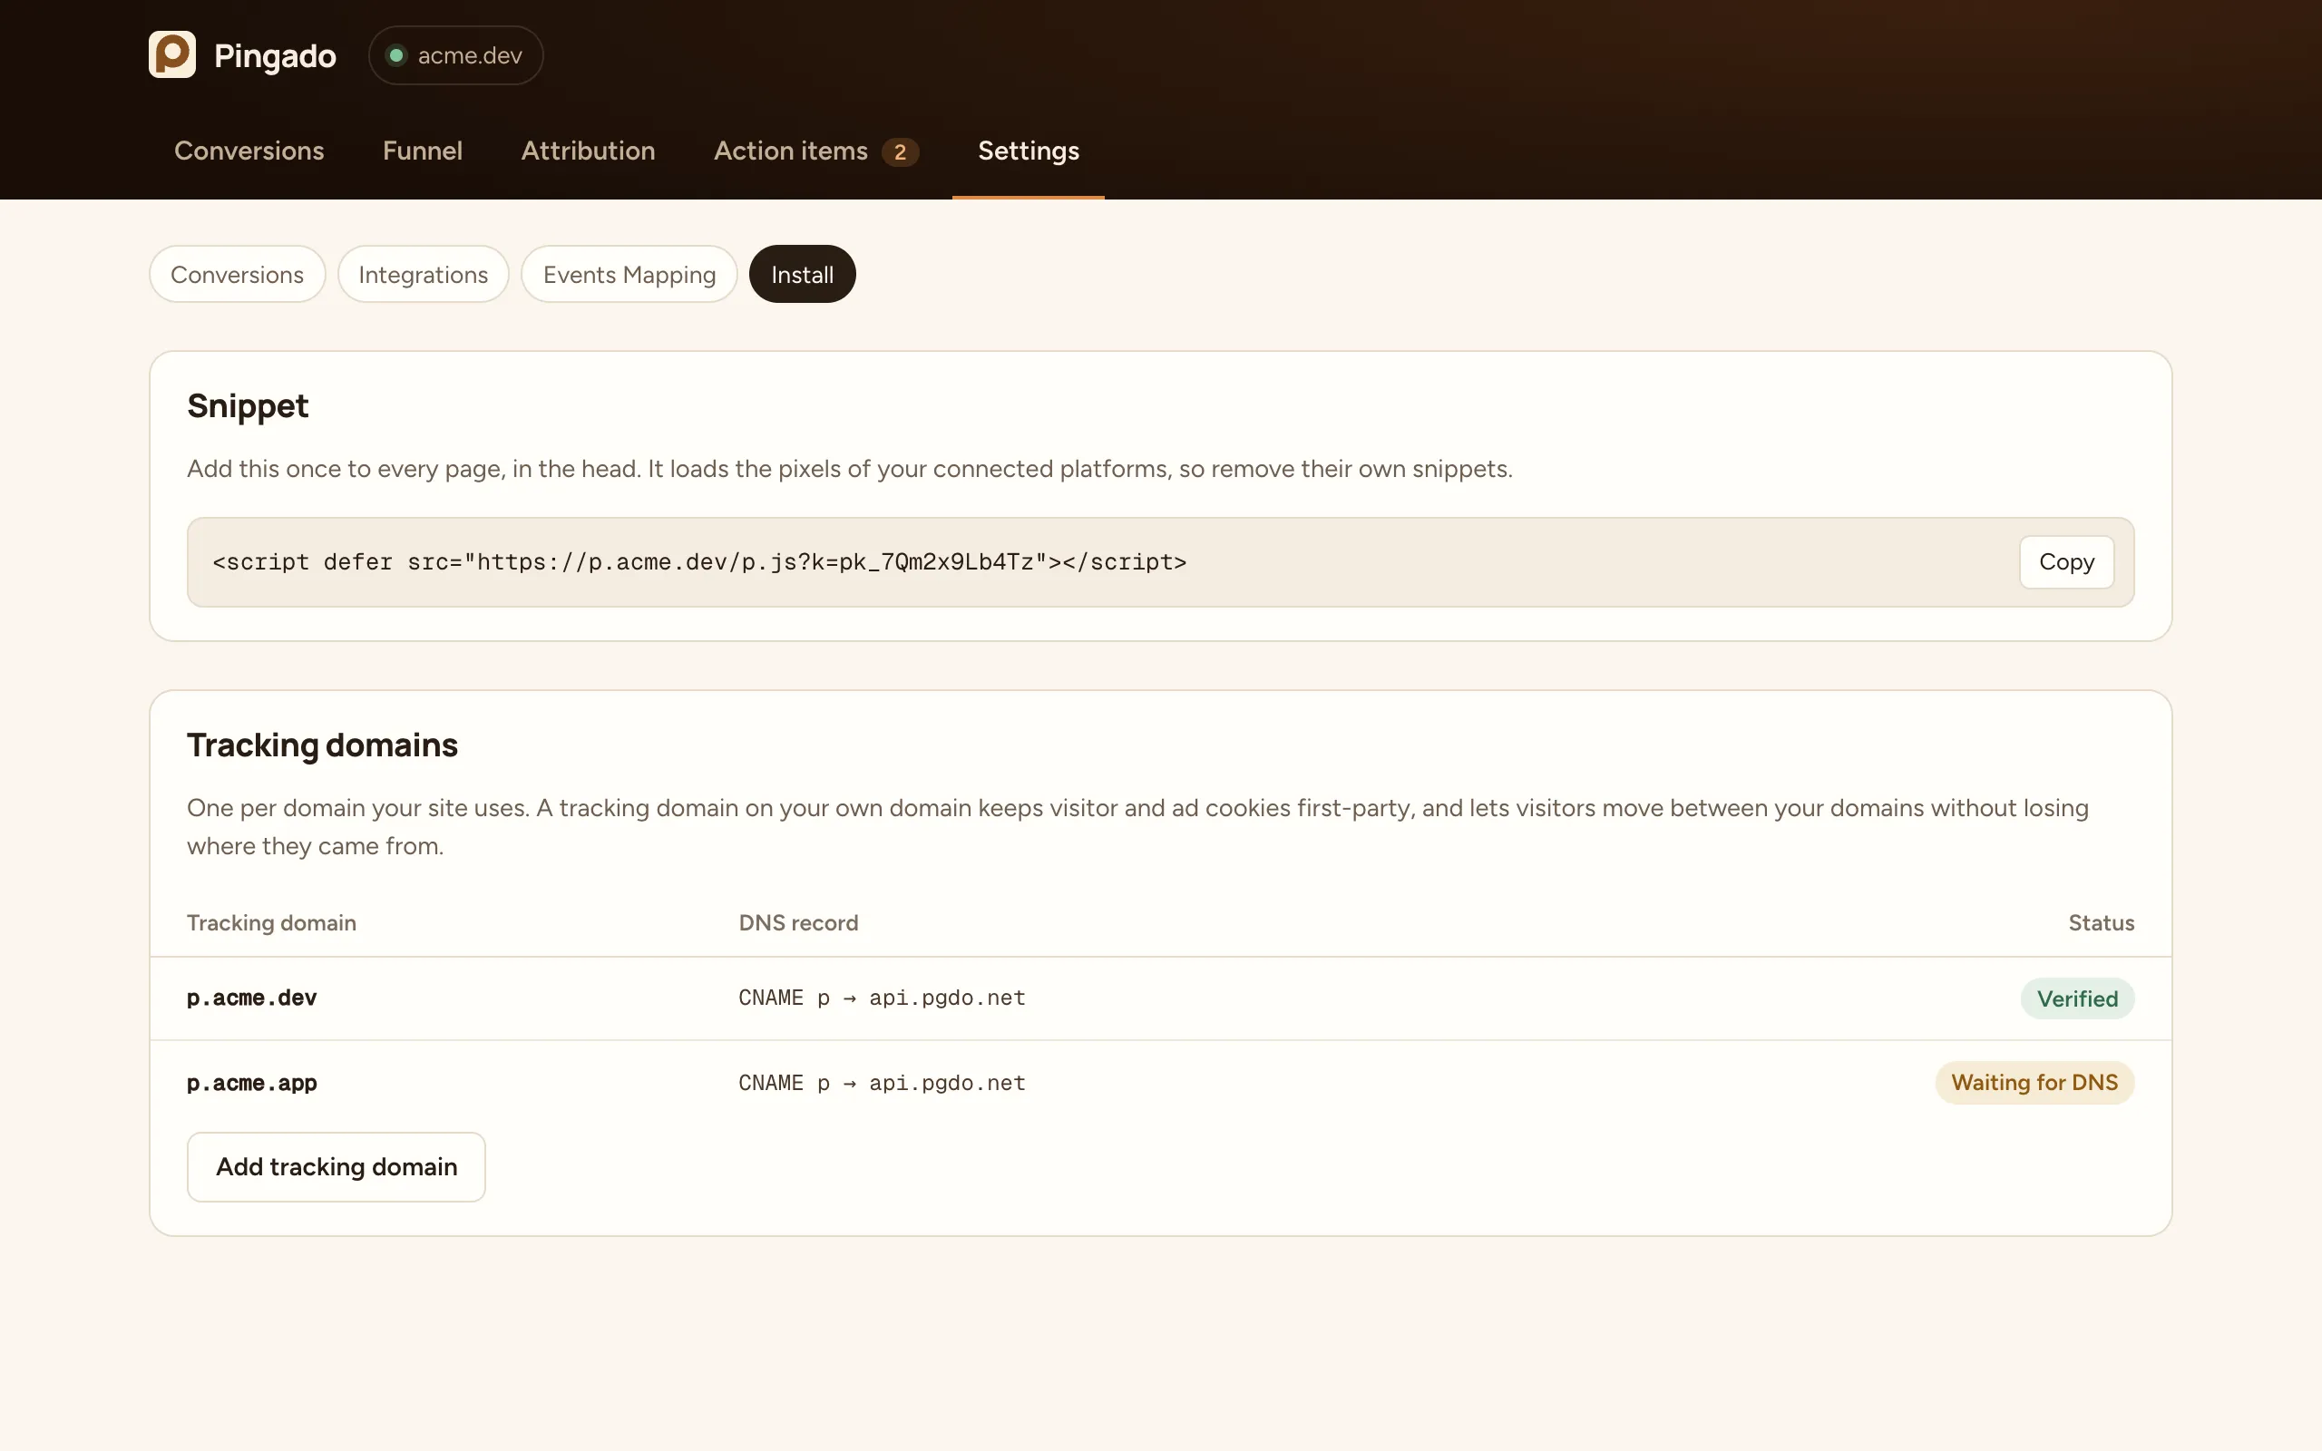Click the Tracking domains heading

[x=322, y=745]
